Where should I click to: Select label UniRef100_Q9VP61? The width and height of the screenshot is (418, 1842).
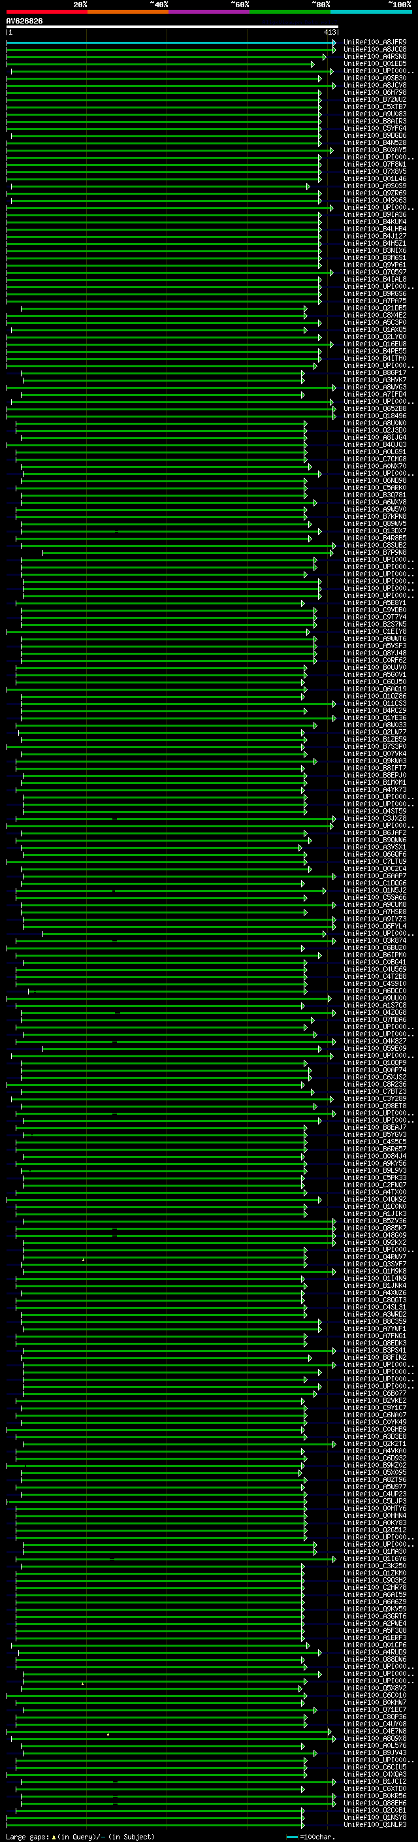375,265
